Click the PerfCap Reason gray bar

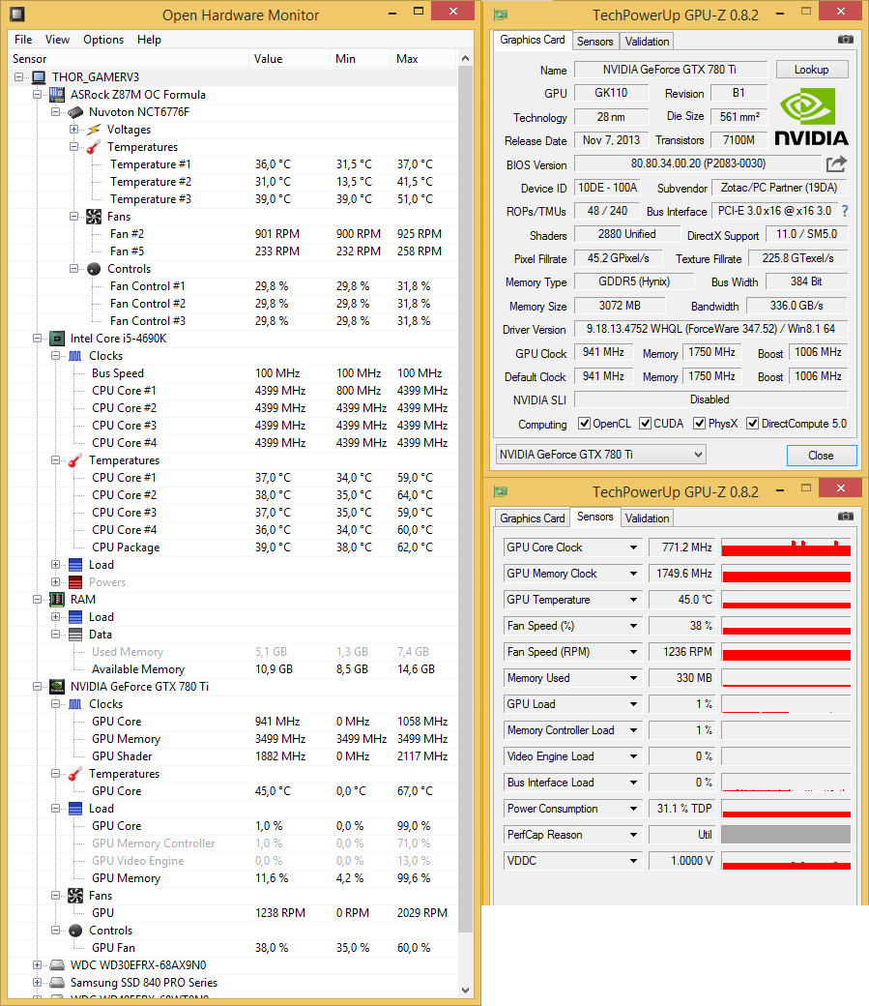pyautogui.click(x=786, y=835)
